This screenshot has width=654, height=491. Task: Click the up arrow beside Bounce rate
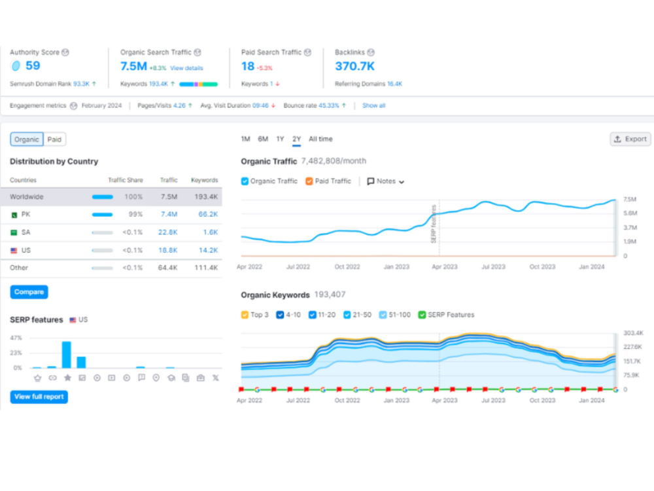click(344, 105)
